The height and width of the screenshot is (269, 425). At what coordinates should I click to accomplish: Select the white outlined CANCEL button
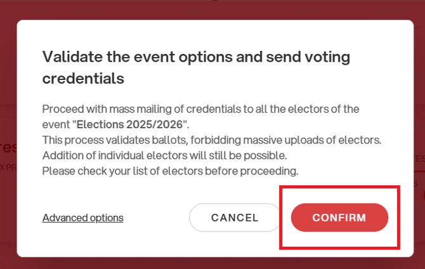coord(235,218)
